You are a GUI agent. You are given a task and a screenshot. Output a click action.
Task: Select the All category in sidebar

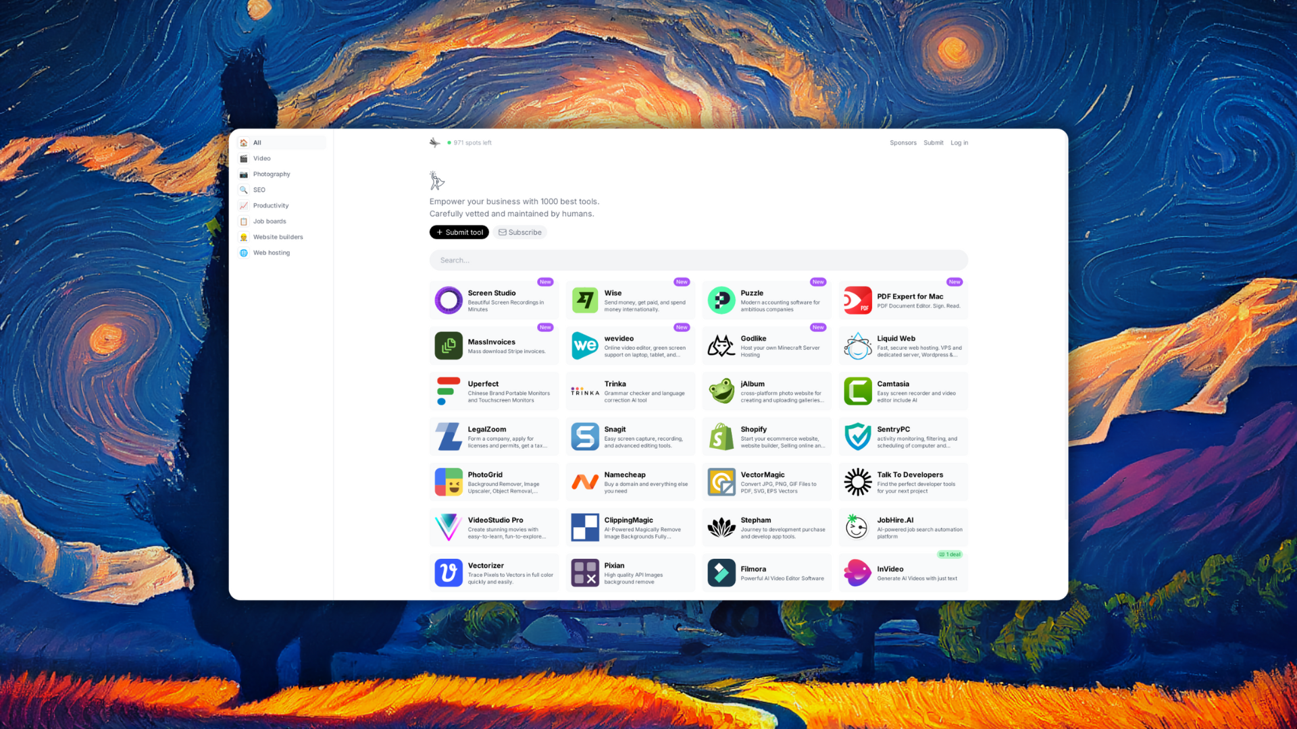pos(282,142)
